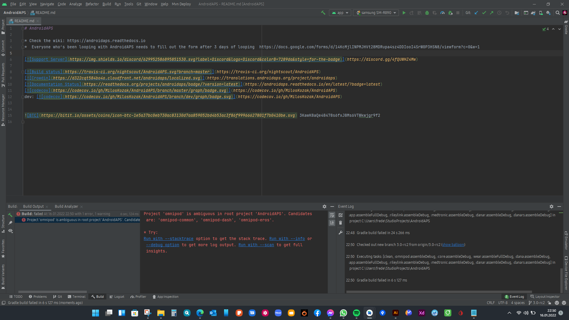Screen dimensions: 569x320
Task: Run the app with the green play icon
Action: 404,13
